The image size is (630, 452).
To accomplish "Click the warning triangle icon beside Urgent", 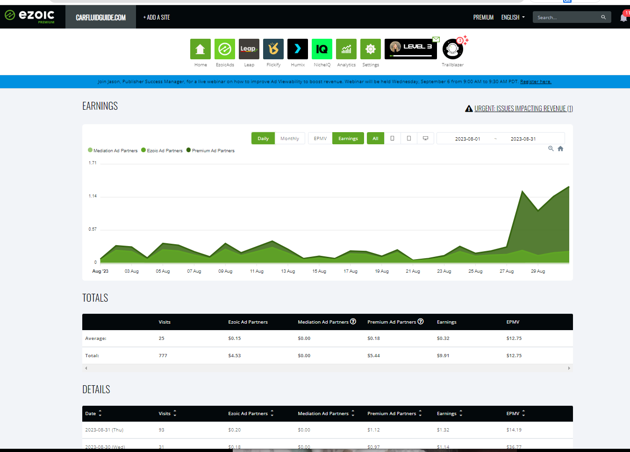I will click(x=469, y=108).
